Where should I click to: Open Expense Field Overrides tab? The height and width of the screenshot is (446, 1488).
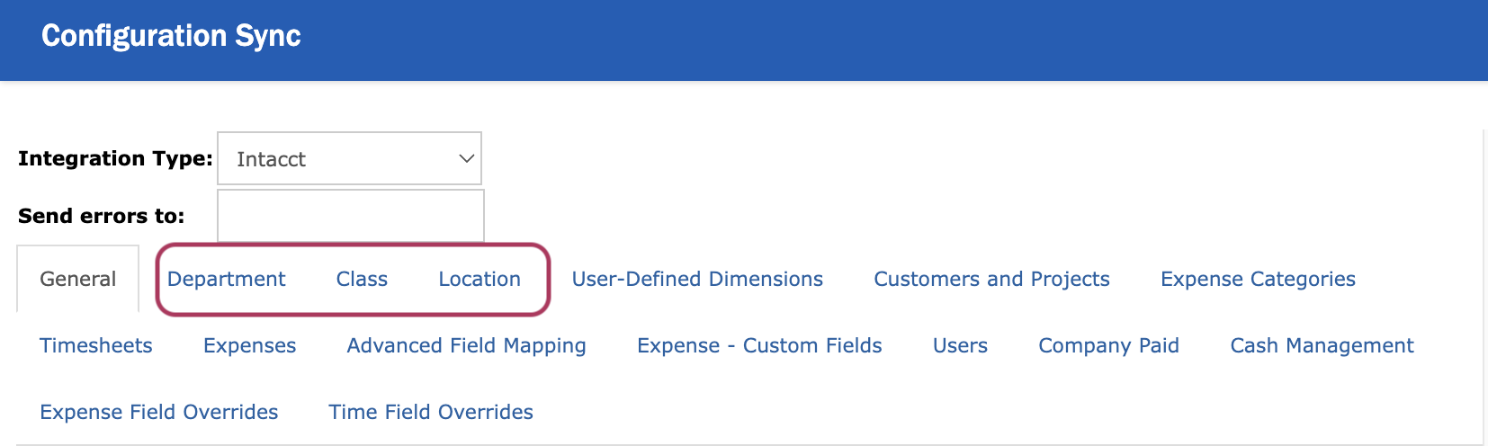coord(159,413)
